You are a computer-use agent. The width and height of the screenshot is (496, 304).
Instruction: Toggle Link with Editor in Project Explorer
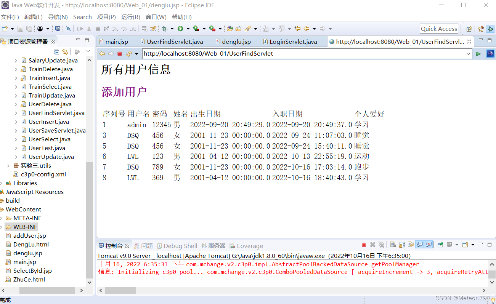[x=66, y=52]
